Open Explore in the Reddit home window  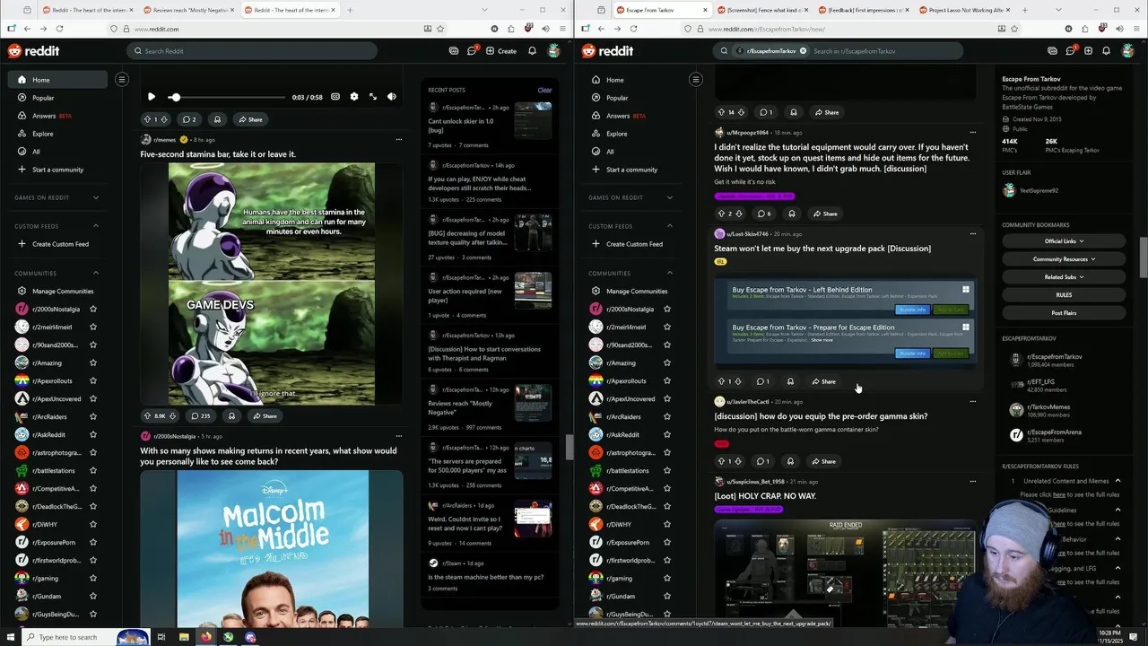[x=57, y=134]
